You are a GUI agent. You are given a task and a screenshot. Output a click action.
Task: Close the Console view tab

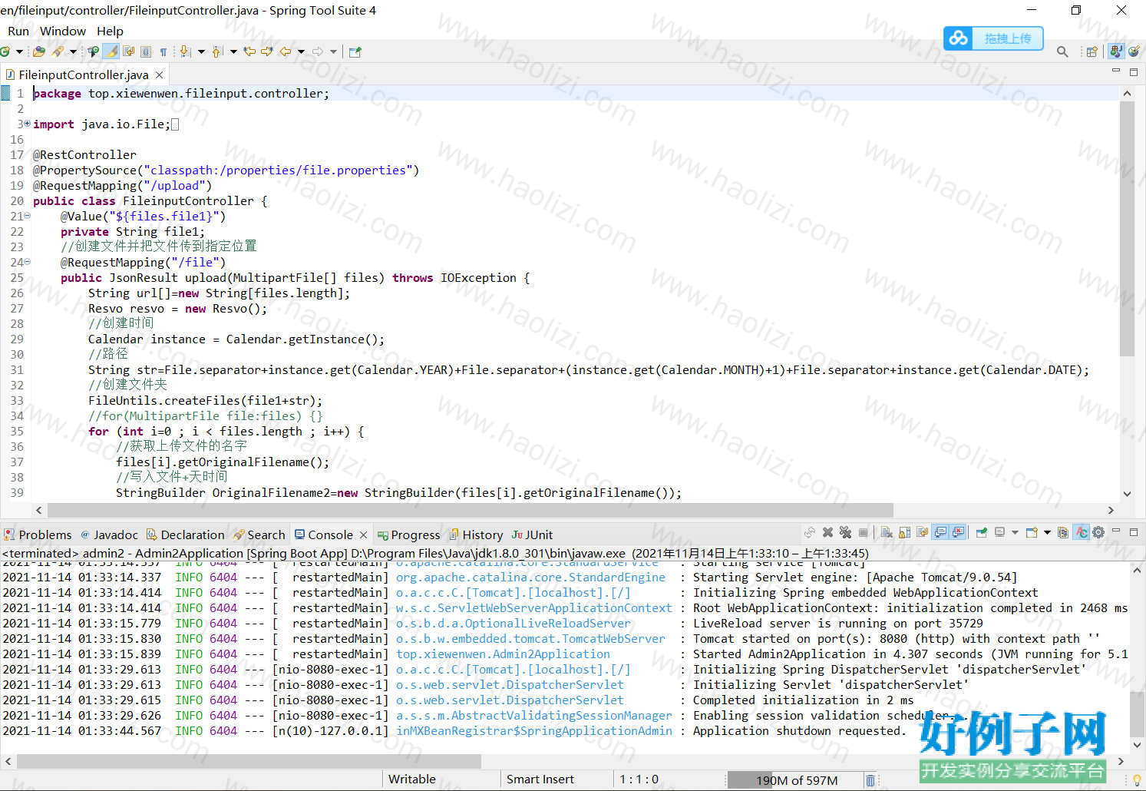tap(363, 535)
